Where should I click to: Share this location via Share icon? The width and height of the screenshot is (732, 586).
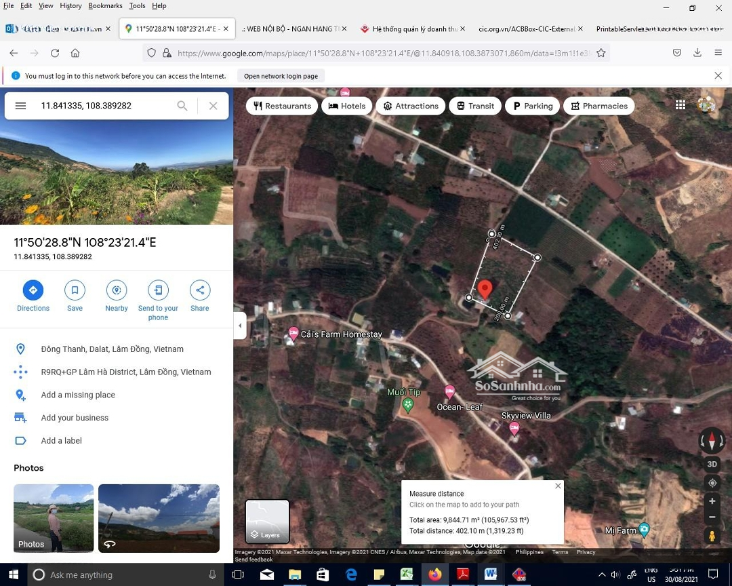pyautogui.click(x=200, y=290)
